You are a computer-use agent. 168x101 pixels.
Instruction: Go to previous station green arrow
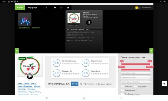[x=17, y=51]
